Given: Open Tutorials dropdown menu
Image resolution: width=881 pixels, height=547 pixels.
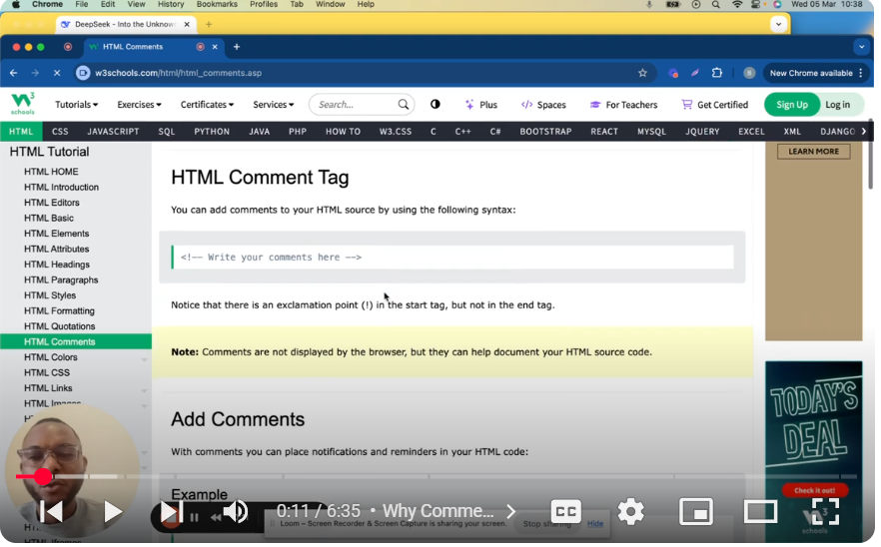Looking at the screenshot, I should click(x=76, y=105).
